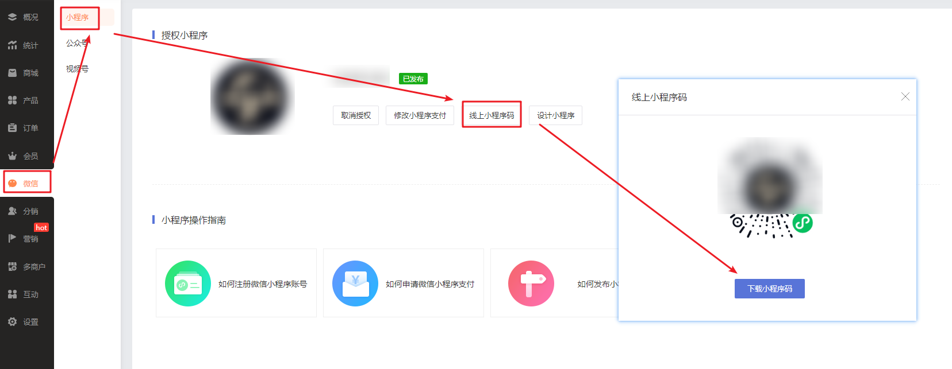Click the 分销 distribution icon

coord(12,211)
